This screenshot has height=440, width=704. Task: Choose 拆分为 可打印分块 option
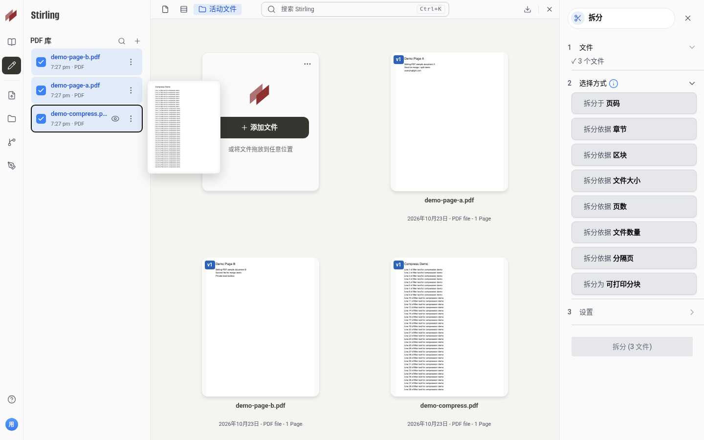[x=634, y=285]
